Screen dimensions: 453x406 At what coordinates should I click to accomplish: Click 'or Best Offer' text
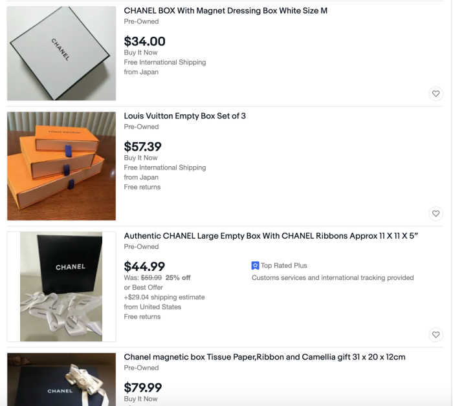143,288
